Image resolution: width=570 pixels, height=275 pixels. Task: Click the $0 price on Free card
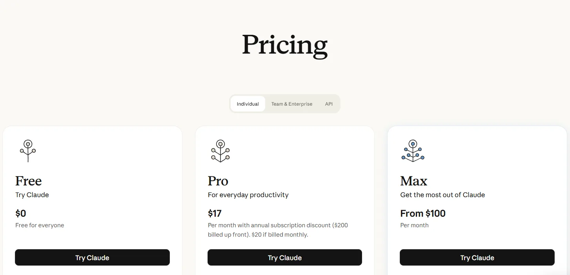click(21, 213)
